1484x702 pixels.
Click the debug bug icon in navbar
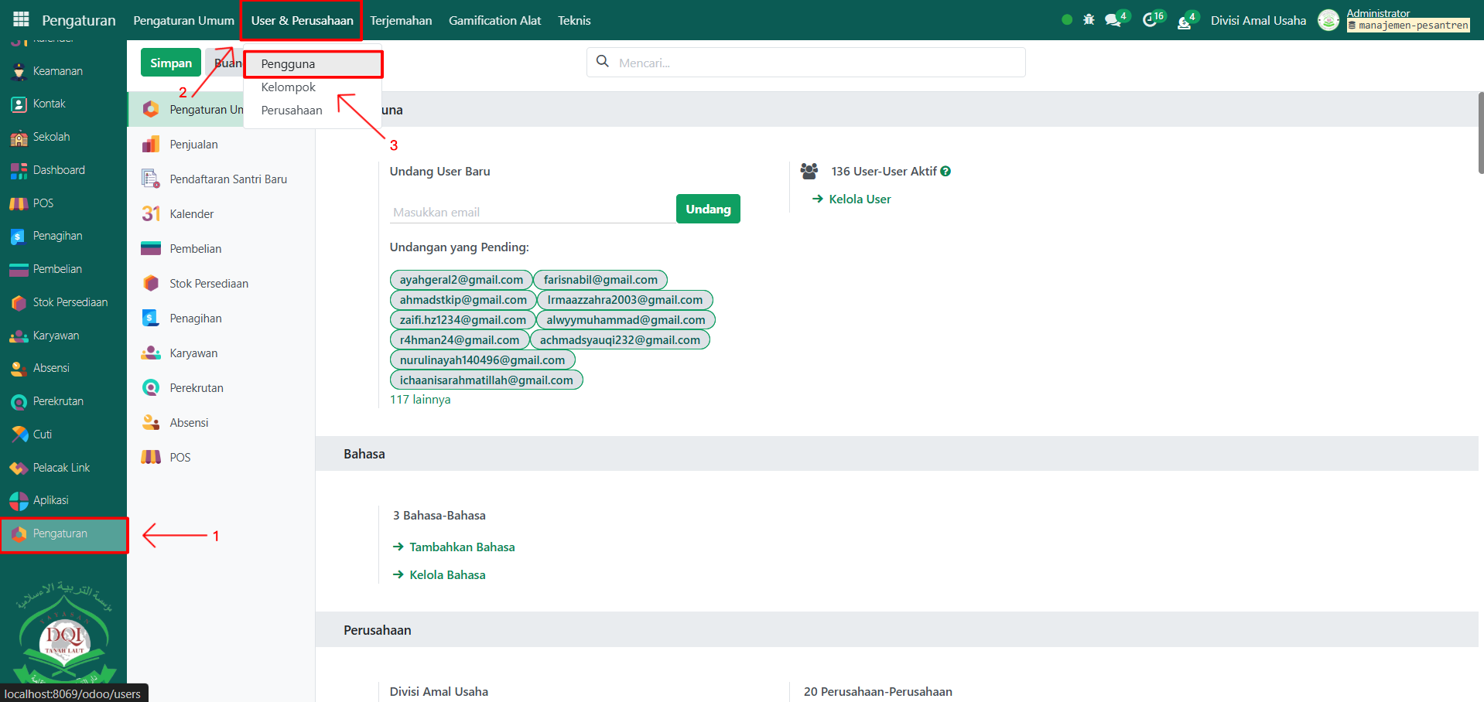coord(1089,20)
